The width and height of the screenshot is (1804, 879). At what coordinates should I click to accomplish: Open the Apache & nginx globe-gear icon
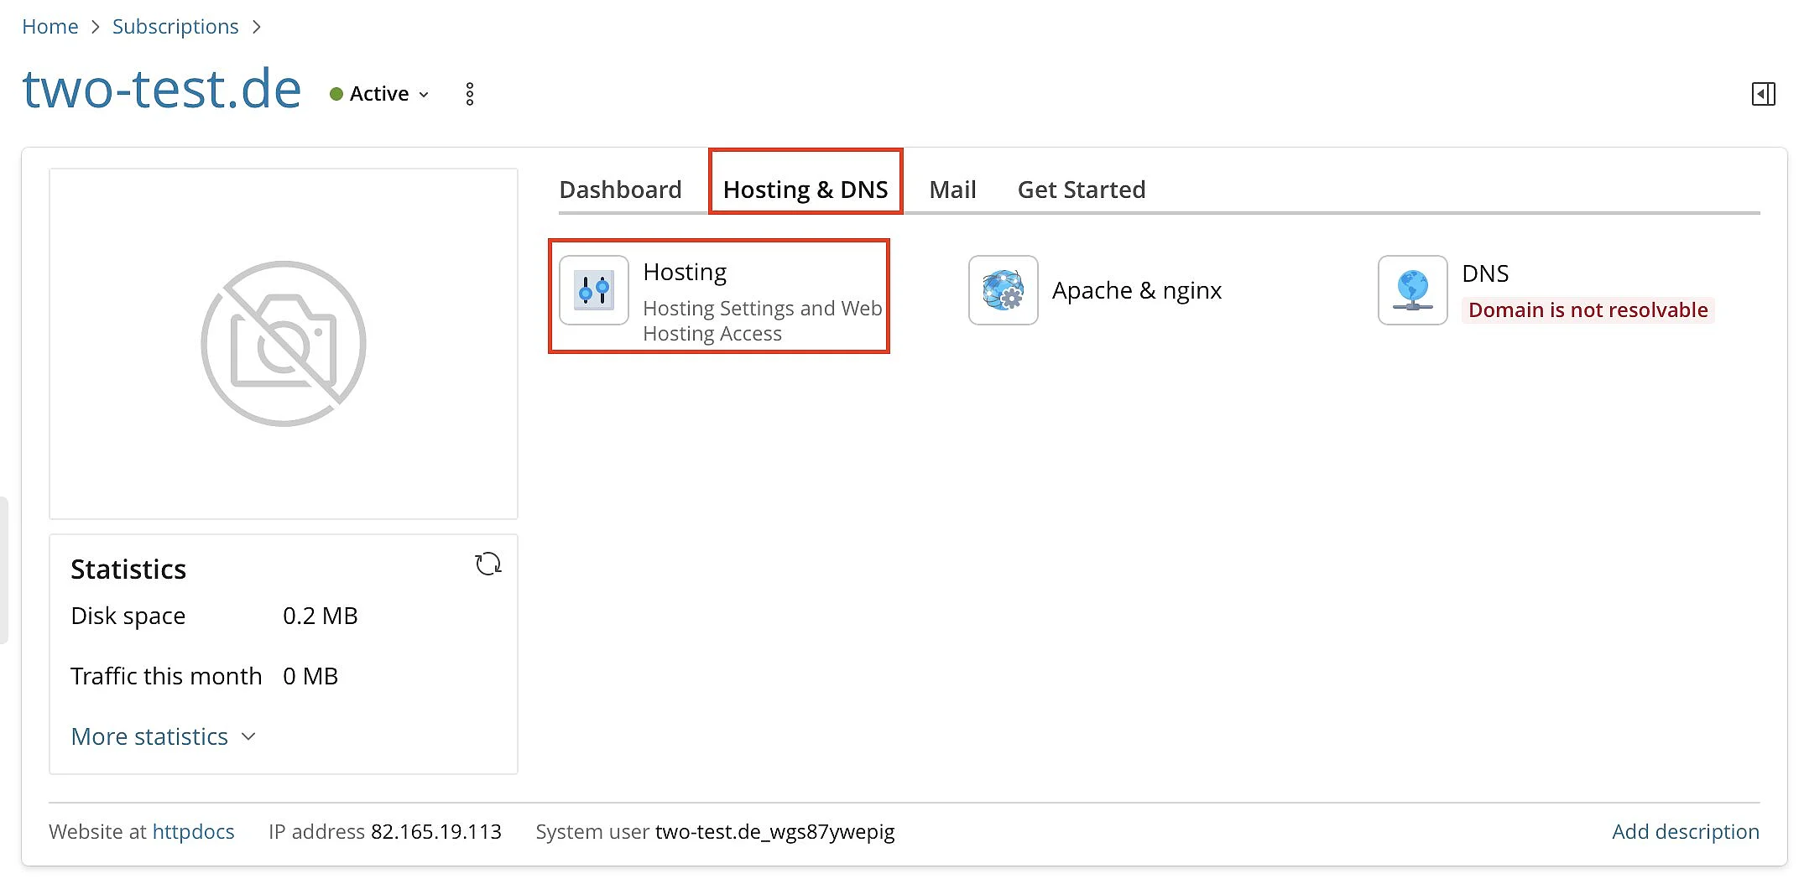(1004, 290)
